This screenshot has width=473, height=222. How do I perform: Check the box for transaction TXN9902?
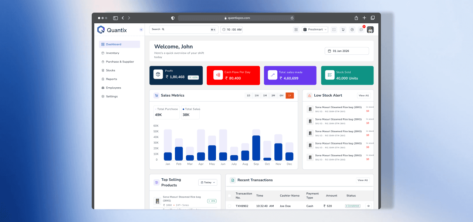coord(229,206)
